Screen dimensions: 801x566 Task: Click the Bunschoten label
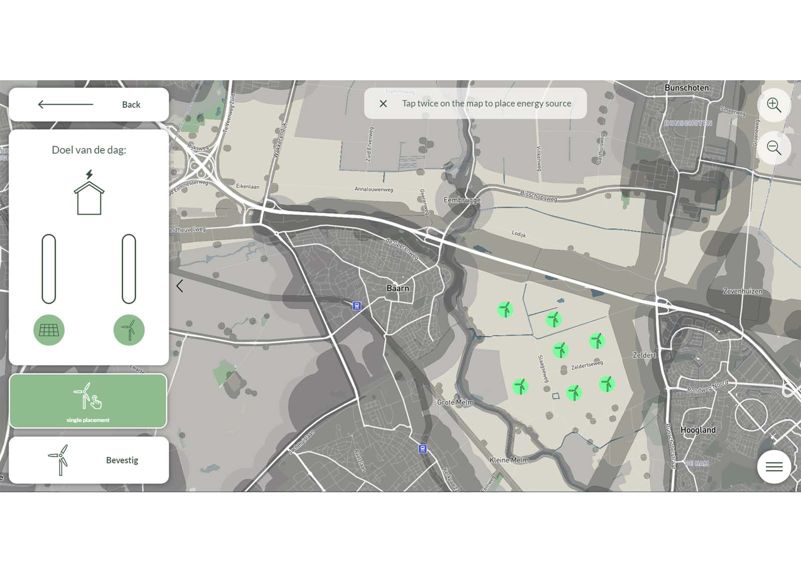[687, 88]
